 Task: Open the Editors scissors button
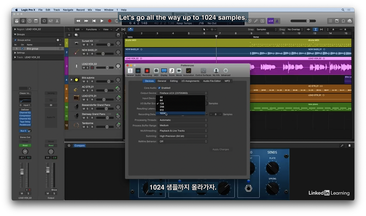pos(57,21)
